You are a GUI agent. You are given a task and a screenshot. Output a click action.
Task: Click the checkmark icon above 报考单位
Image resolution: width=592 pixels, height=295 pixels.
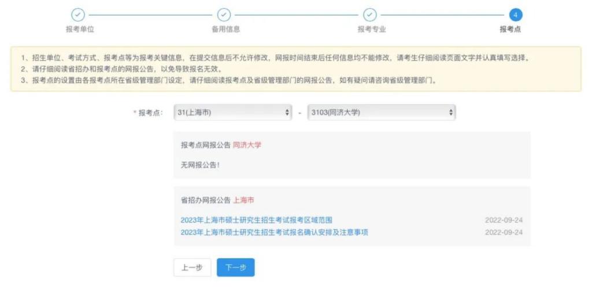click(77, 15)
